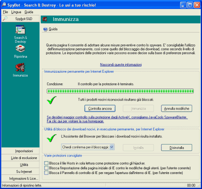Screen dimensions: 202x189
Task: Click the Nascondi queste informazioni link
Action: click(121, 65)
